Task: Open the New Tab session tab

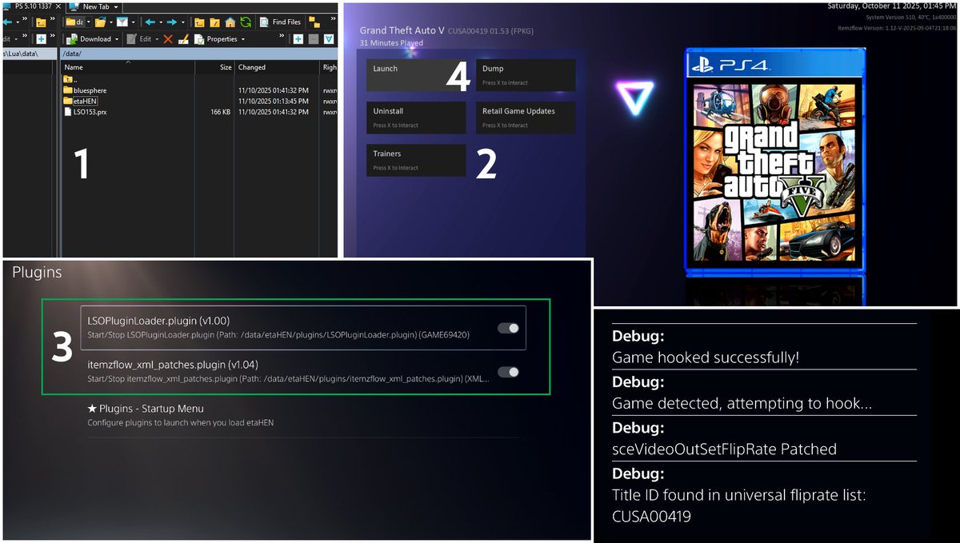Action: pos(94,6)
